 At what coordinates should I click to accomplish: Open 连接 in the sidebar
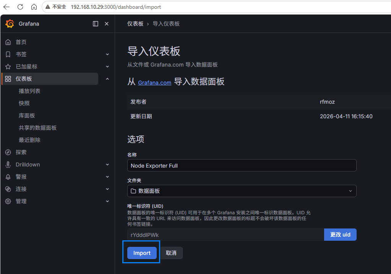pos(21,189)
